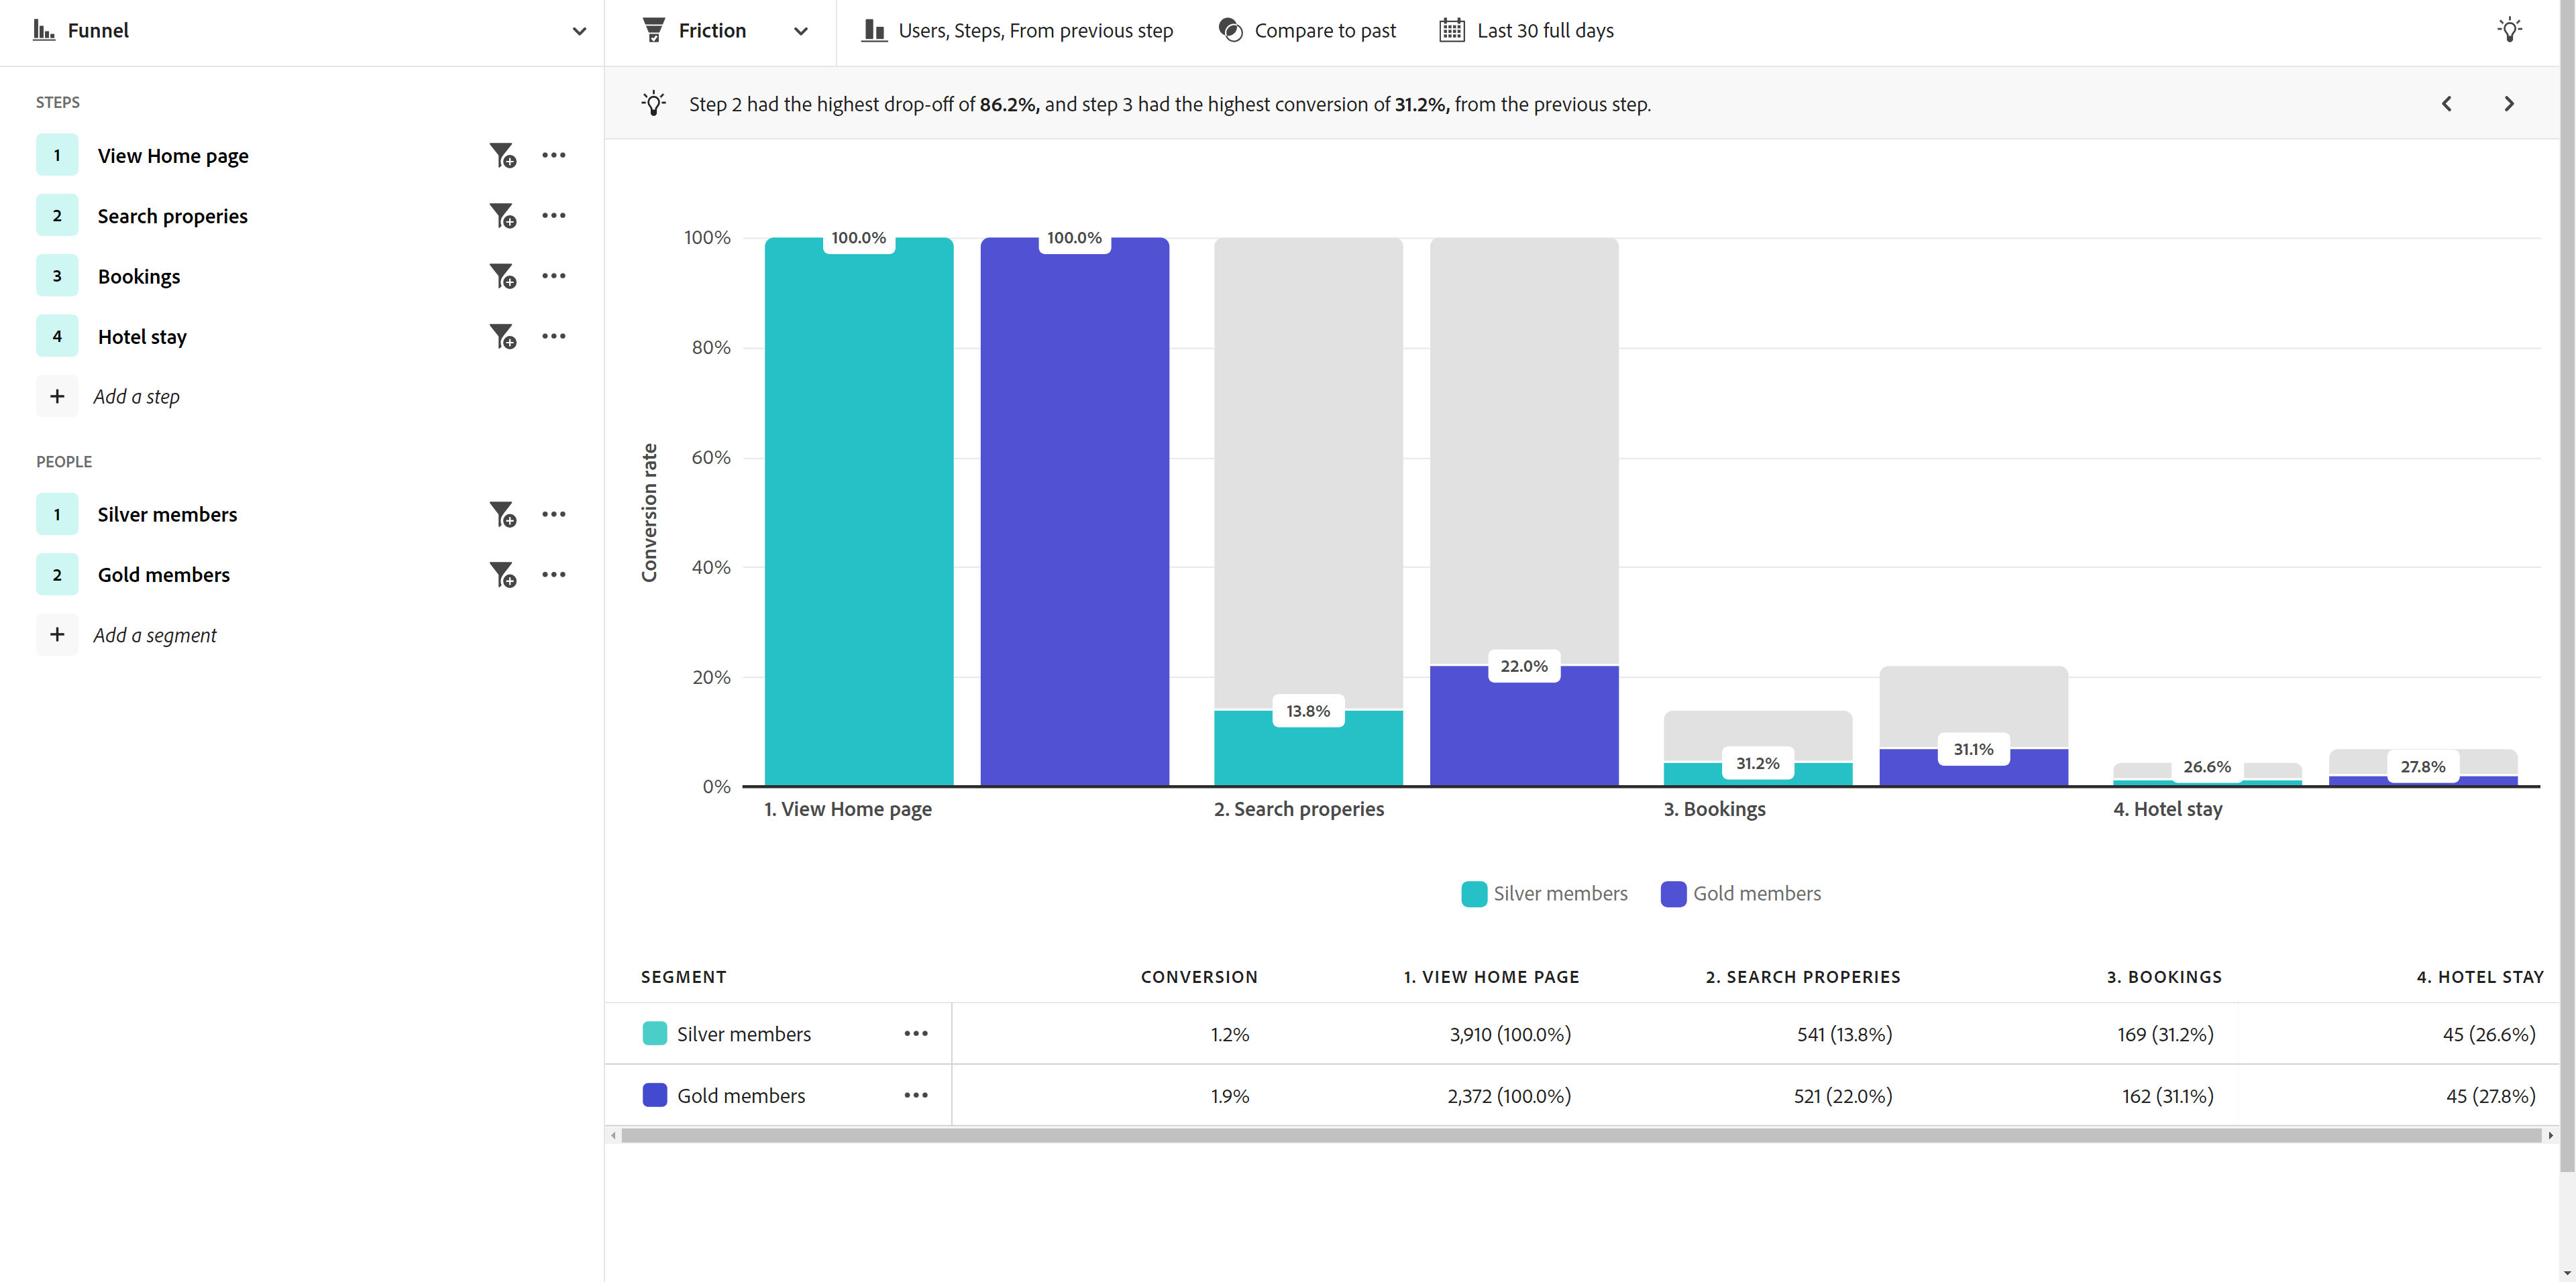
Task: Click Gold members color swatch in table
Action: point(654,1095)
